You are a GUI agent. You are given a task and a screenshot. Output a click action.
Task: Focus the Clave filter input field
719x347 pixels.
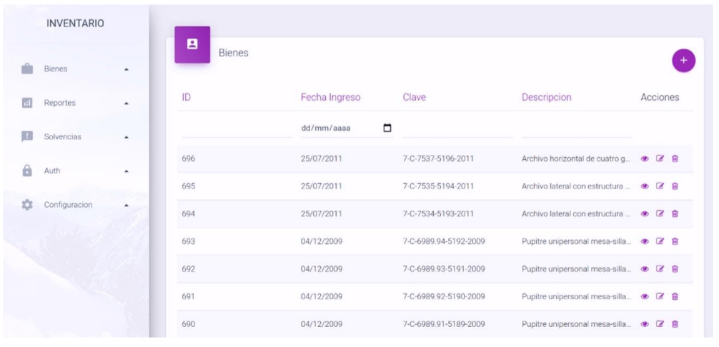pos(457,129)
